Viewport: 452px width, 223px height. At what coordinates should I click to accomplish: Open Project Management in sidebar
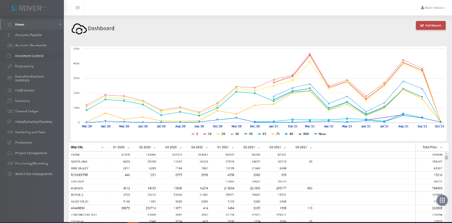[x=31, y=153]
